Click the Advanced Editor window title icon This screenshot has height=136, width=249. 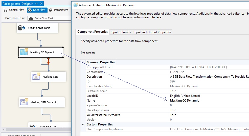coord(76,5)
